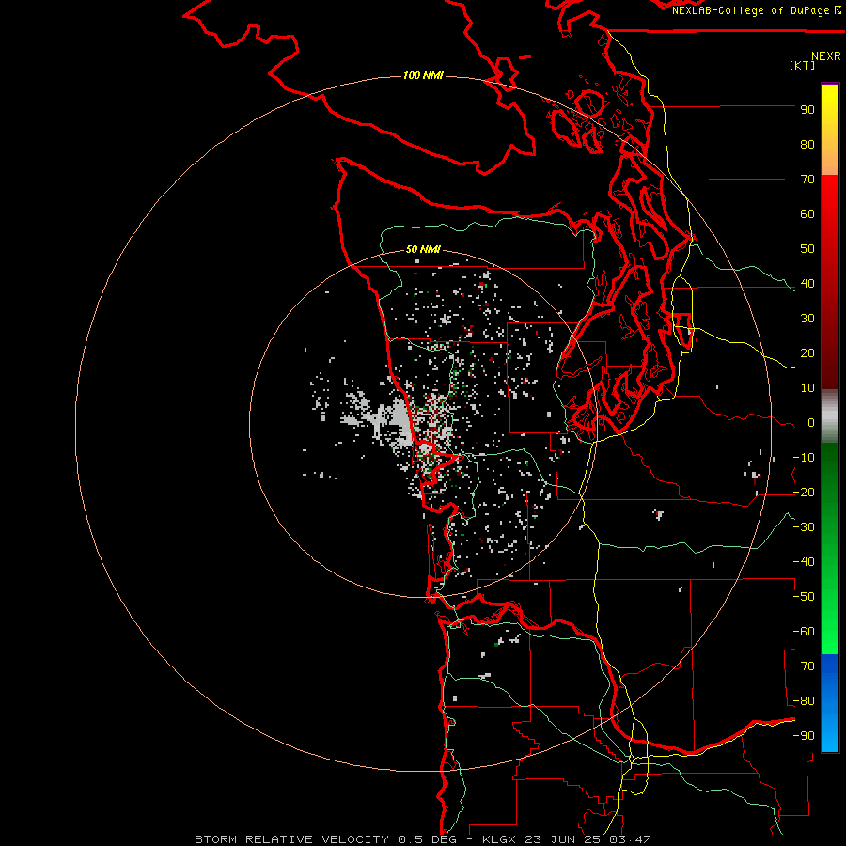Viewport: 846px width, 846px height.
Task: Click the -40 value on the velocity scale
Action: [804, 562]
